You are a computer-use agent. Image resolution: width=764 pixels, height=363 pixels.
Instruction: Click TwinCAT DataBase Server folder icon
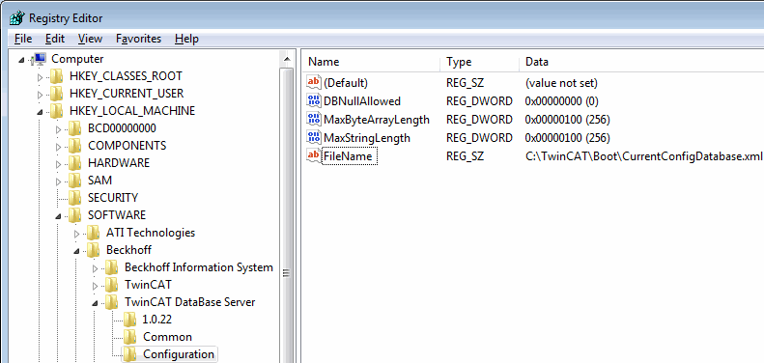(112, 302)
